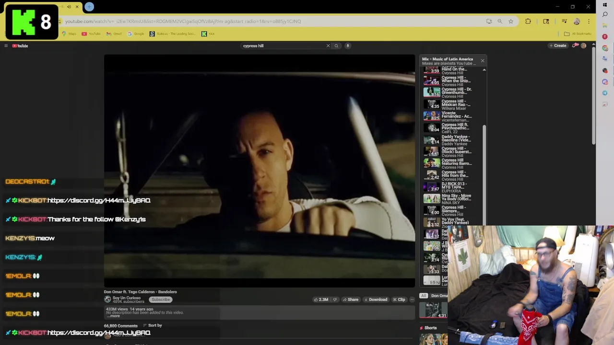This screenshot has height=345, width=614.
Task: Open the YouTube account avatar menu
Action: (x=583, y=46)
